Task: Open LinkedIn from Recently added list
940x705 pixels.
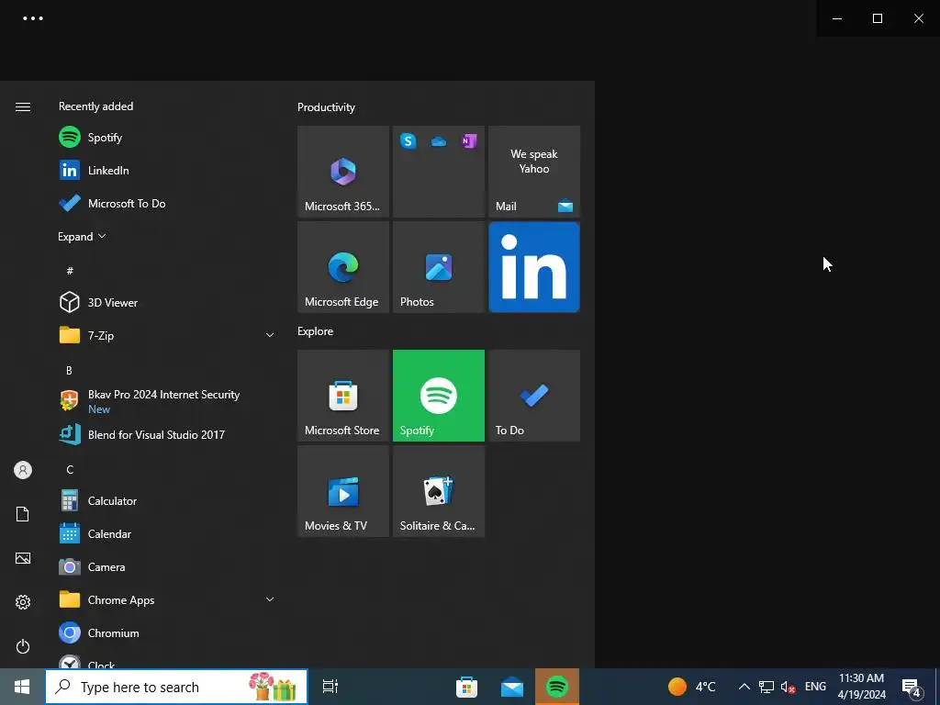Action: click(166, 170)
